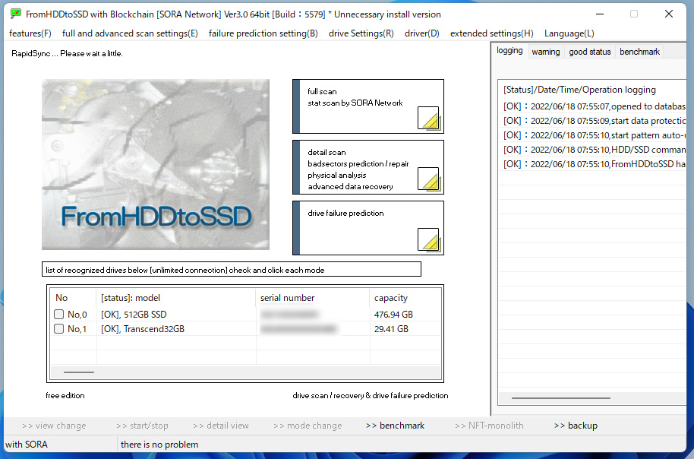Click log entry FromHDDtoSSD ha at 07:55:10
Image resolution: width=694 pixels, height=459 pixels.
click(594, 164)
